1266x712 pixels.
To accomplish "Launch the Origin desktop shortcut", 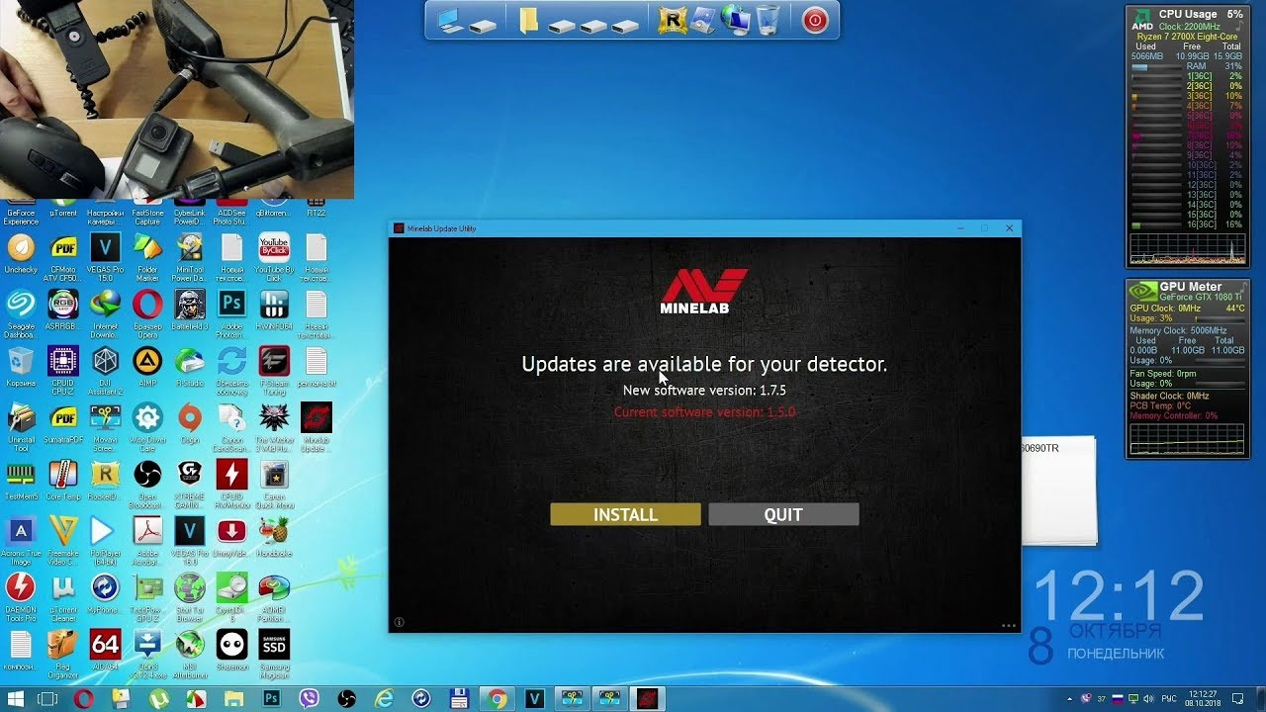I will [189, 425].
